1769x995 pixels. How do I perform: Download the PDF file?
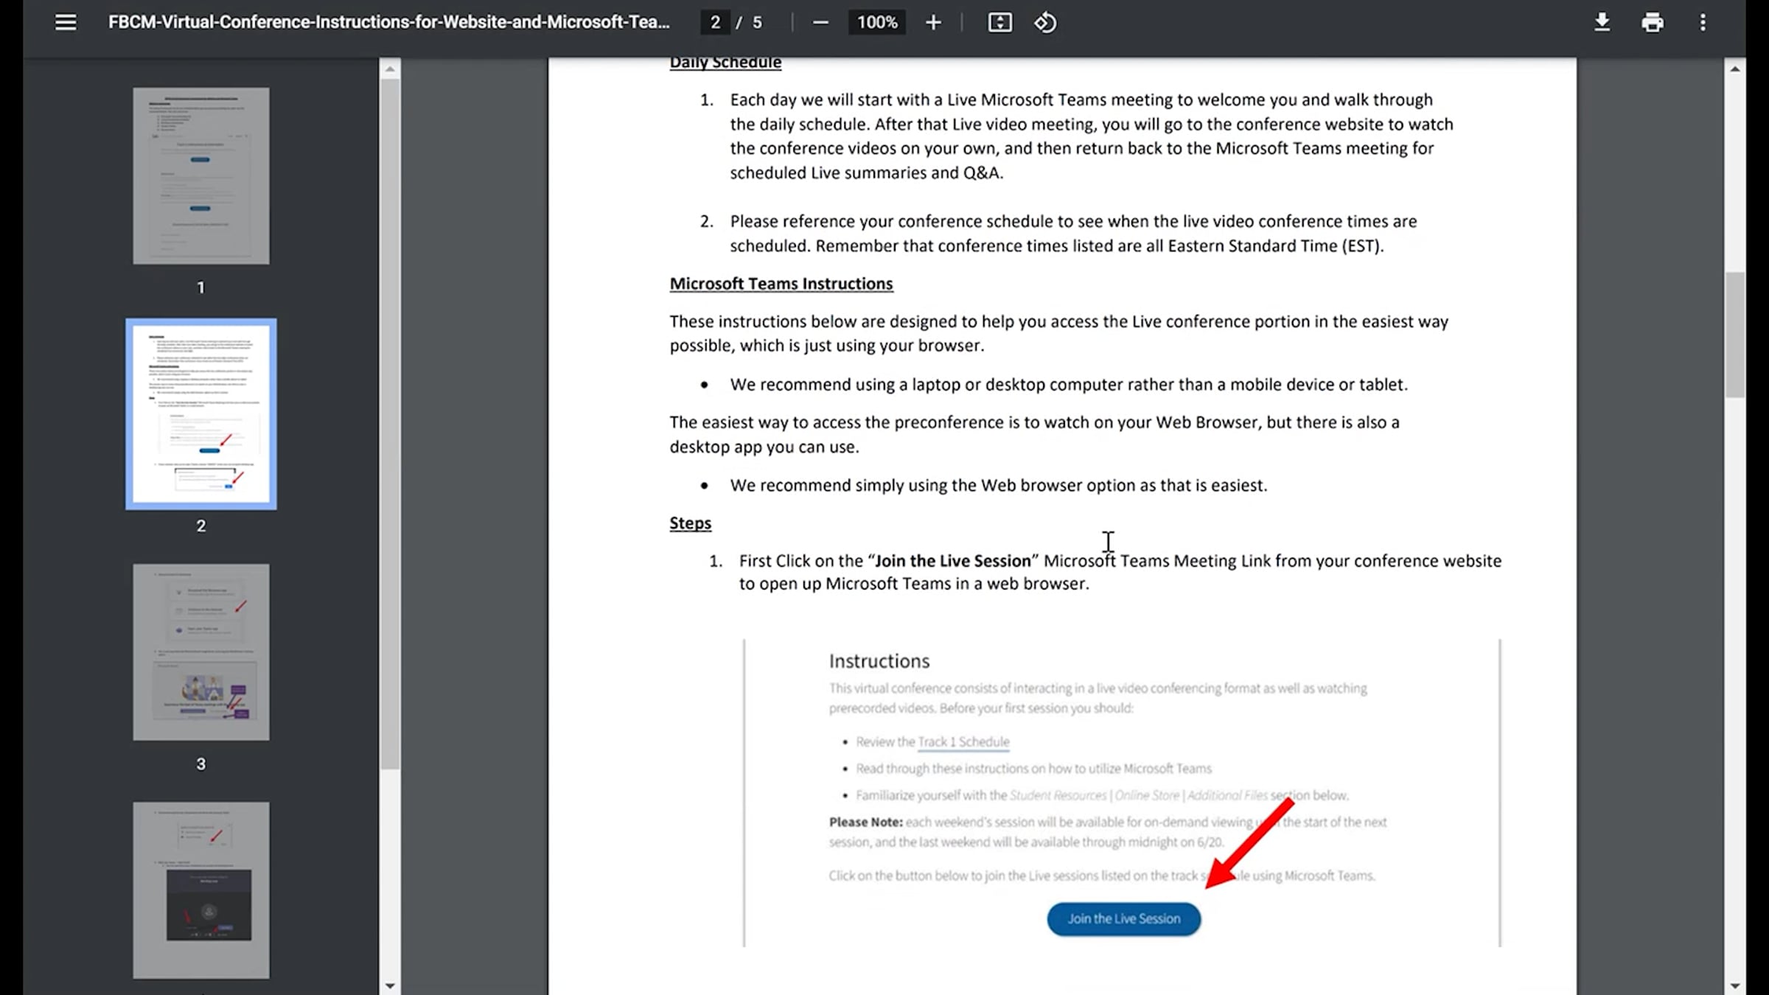(1602, 23)
